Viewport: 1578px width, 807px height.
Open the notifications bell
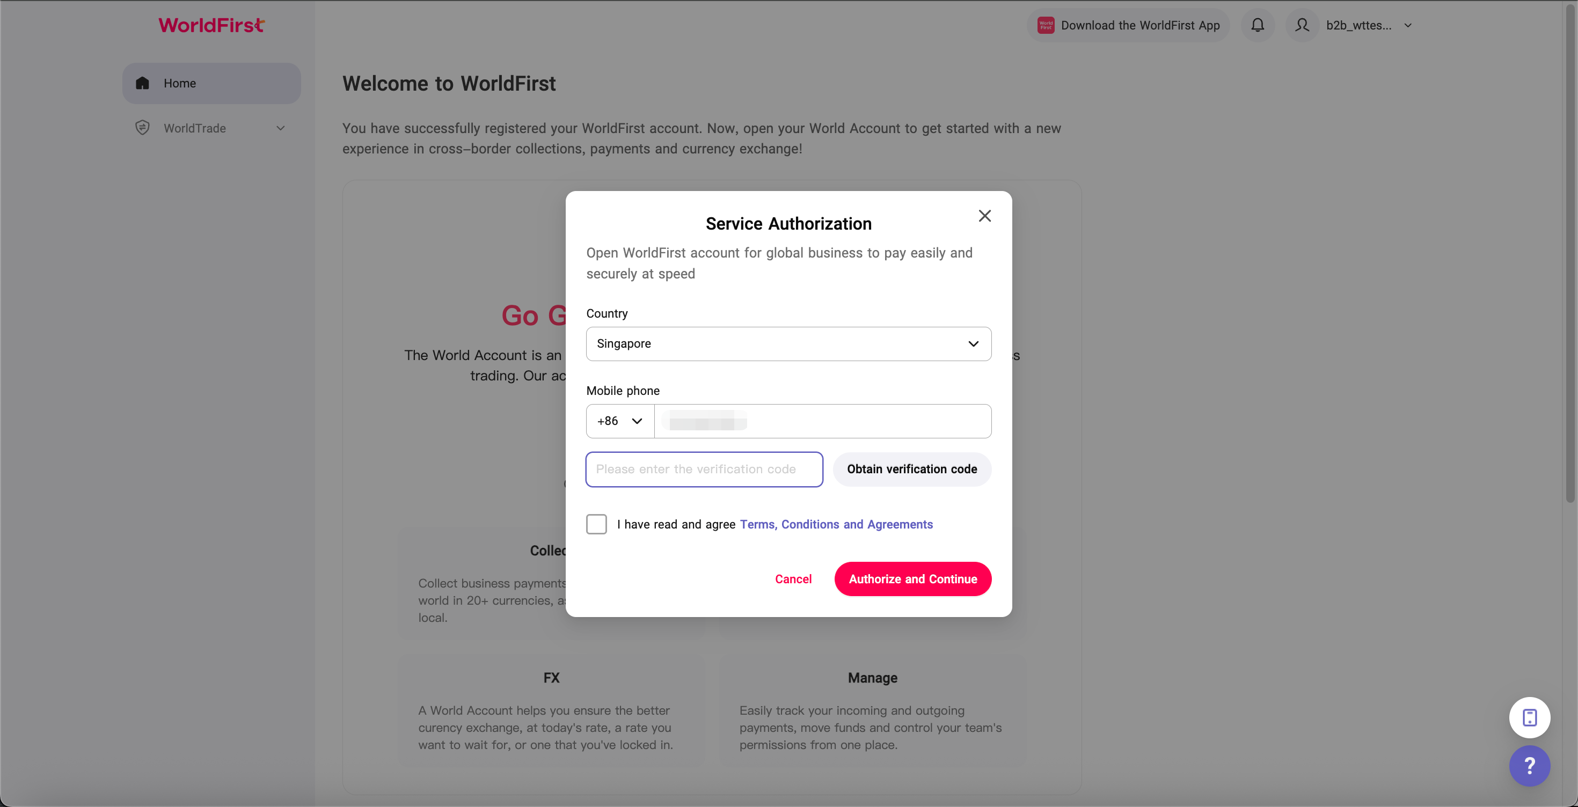1258,25
